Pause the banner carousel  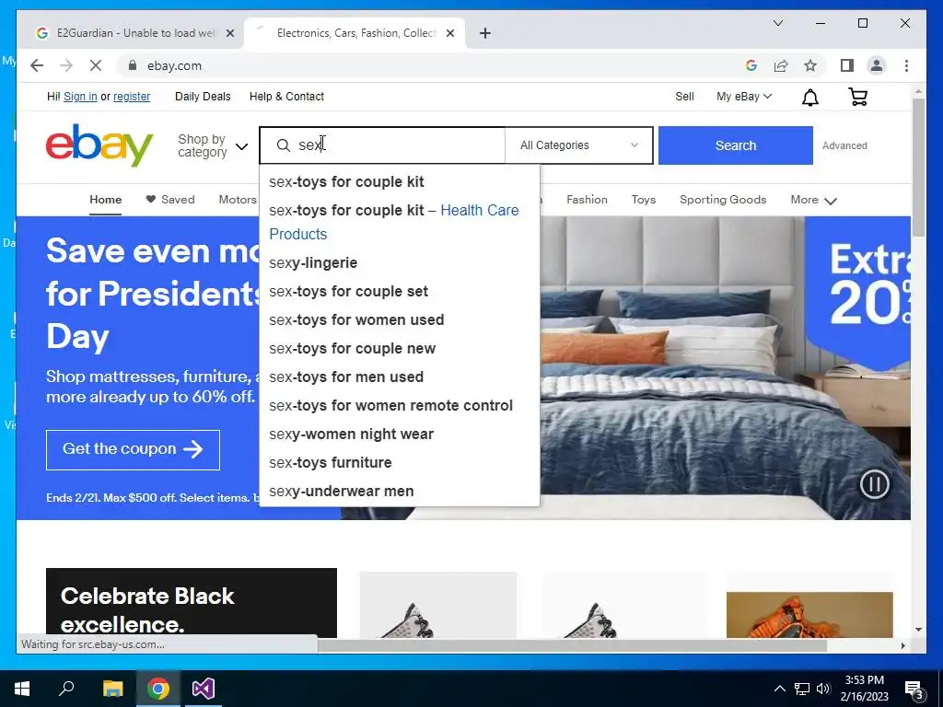point(875,484)
